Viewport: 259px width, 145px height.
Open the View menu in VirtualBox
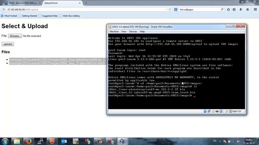click(x=124, y=31)
